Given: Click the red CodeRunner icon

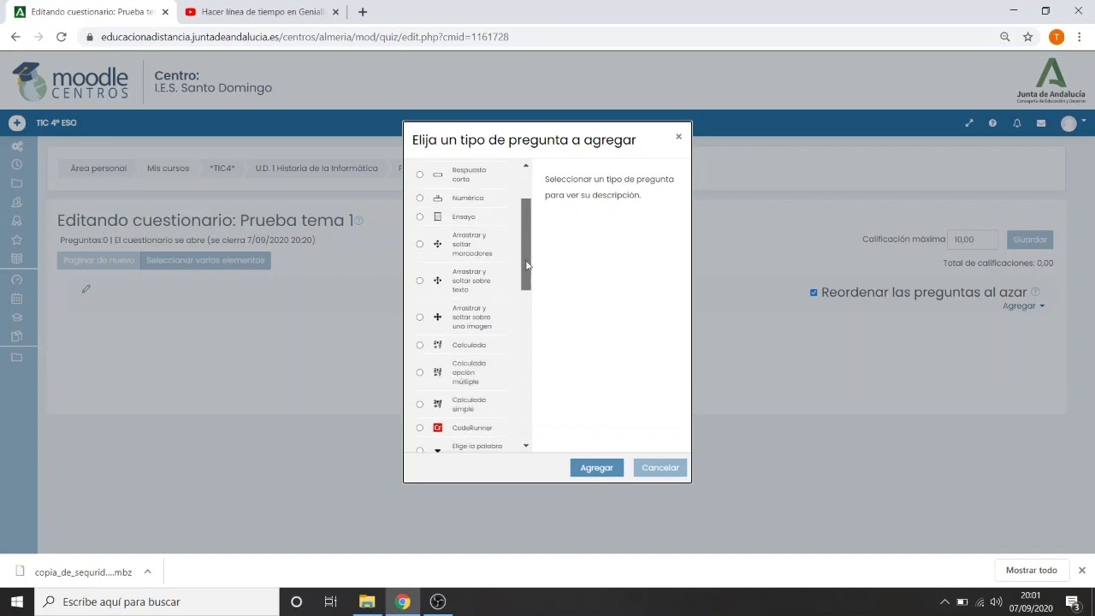Looking at the screenshot, I should [x=437, y=428].
